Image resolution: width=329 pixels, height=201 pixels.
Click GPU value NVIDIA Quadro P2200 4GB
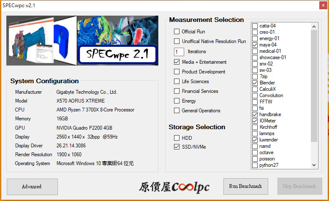click(84, 128)
